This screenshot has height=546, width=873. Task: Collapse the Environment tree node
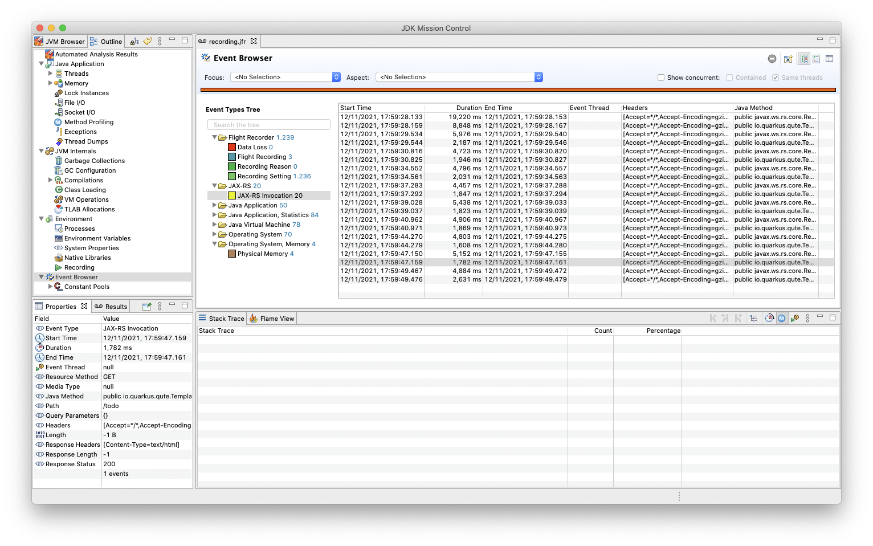click(x=41, y=219)
